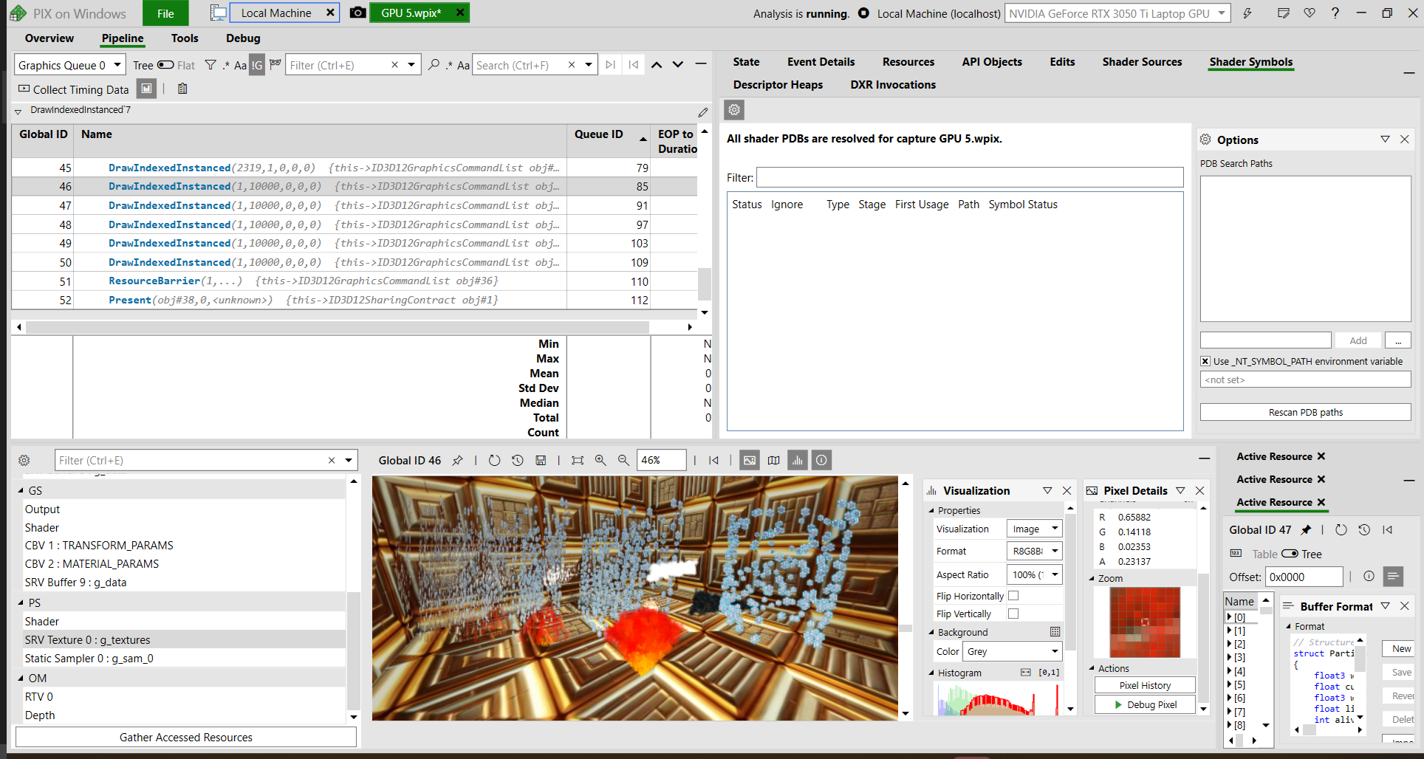Click the zoomed pixel swatch in Pixel Details
1424x759 pixels.
tap(1145, 622)
